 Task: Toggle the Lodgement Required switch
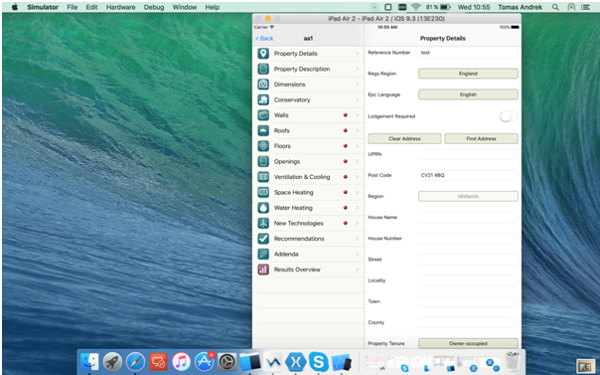pos(509,116)
